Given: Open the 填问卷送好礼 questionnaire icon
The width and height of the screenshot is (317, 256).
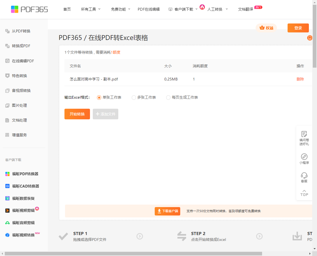Looking at the screenshot, I should point(304,134).
